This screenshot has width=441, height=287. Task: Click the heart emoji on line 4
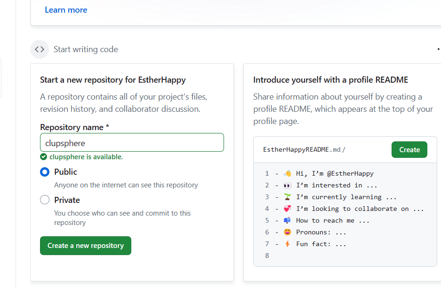click(x=288, y=209)
